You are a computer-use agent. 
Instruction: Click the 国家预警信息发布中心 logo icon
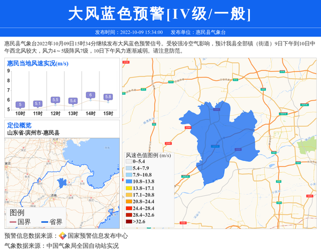(63, 236)
